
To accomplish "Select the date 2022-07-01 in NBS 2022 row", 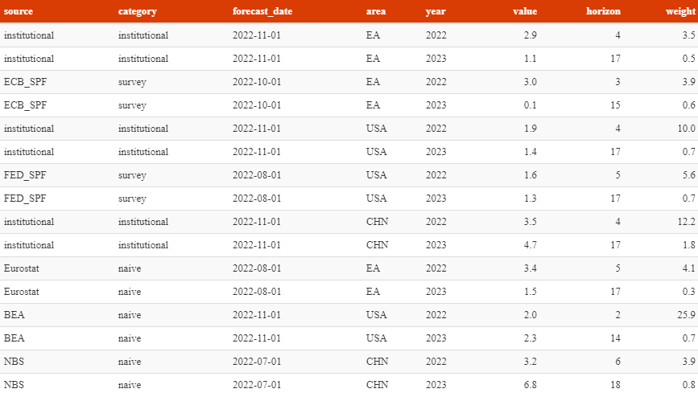I will (257, 362).
